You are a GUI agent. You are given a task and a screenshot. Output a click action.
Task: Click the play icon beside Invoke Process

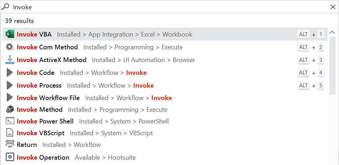10,86
